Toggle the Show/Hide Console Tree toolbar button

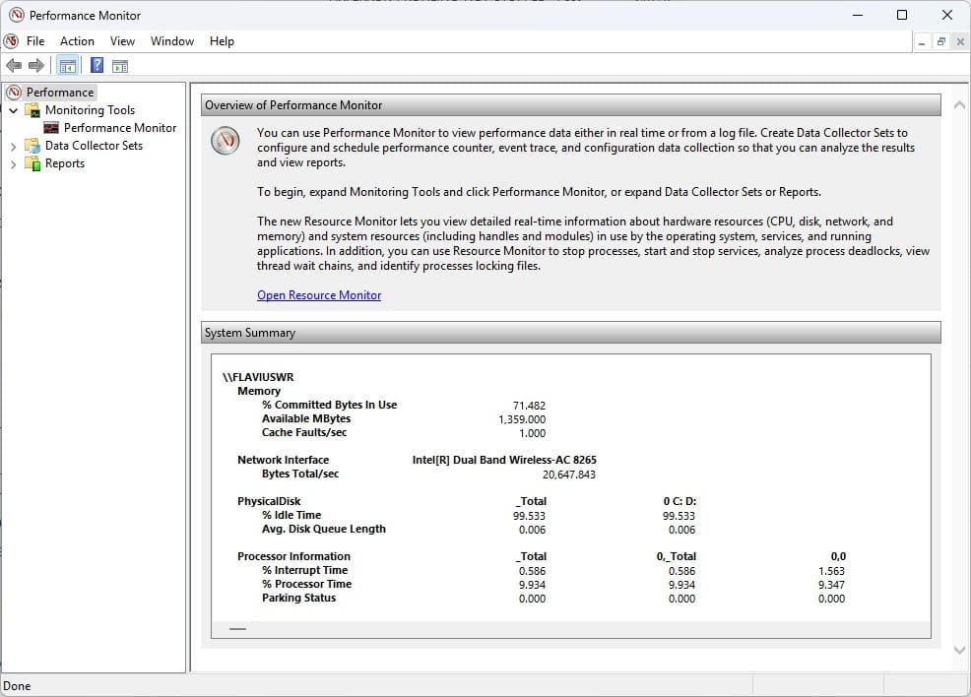[x=66, y=65]
